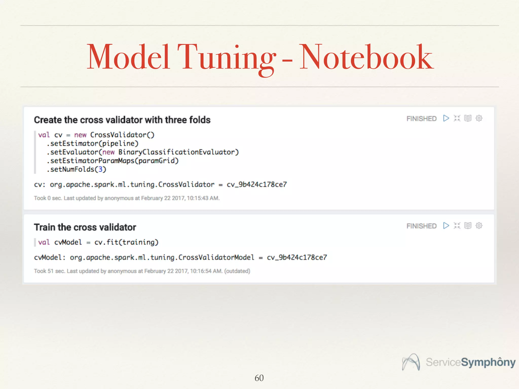
Task: Click the cvModel CrossValidatorModel output line
Action: point(180,258)
